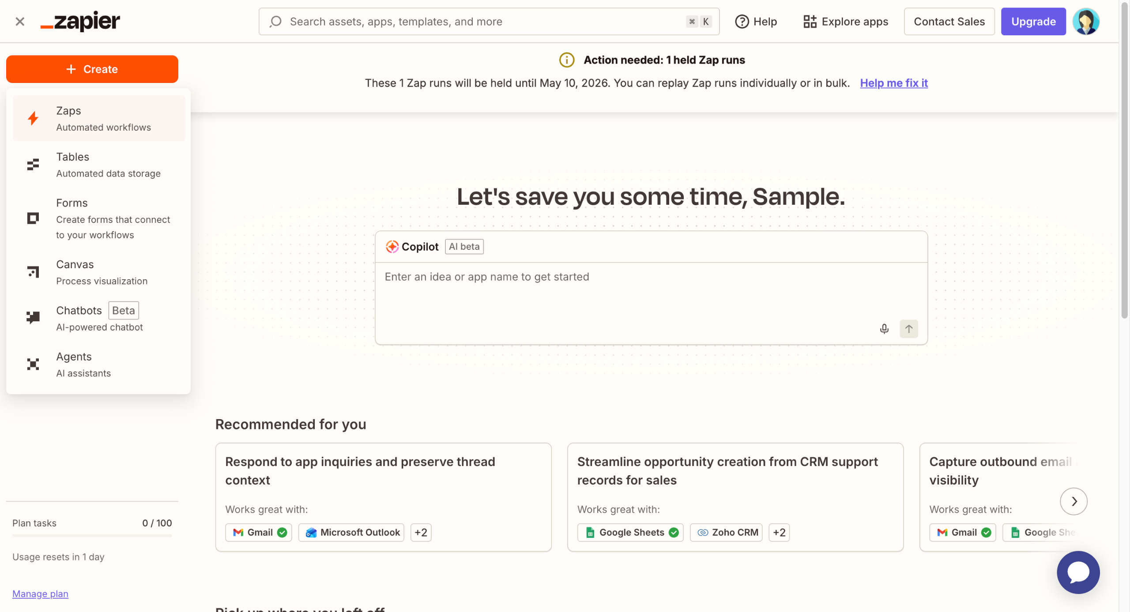Viewport: 1130px width, 612px height.
Task: Click Explore apps in top bar
Action: [x=845, y=21]
